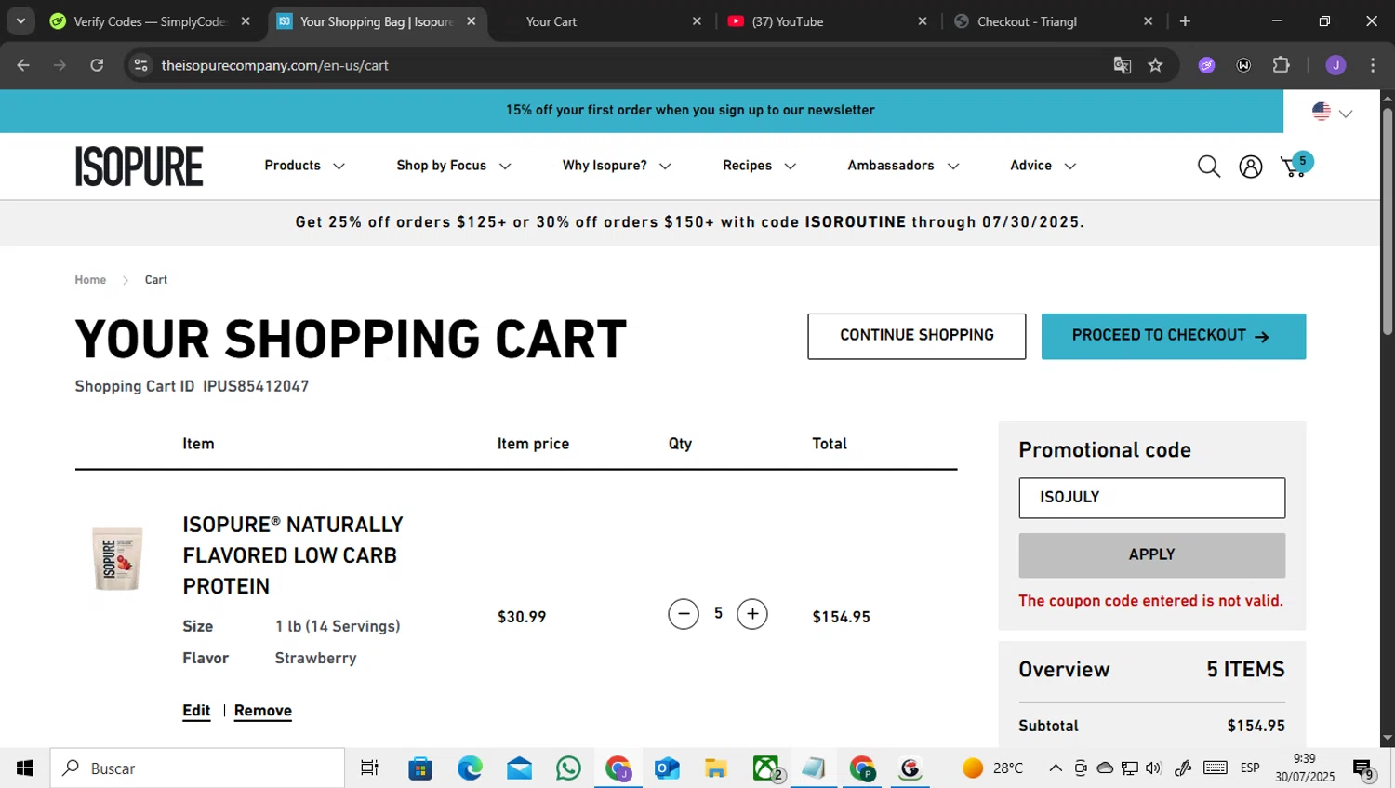
Task: Click the Shopping Cart ID IPUS85412047 text
Action: coord(192,386)
